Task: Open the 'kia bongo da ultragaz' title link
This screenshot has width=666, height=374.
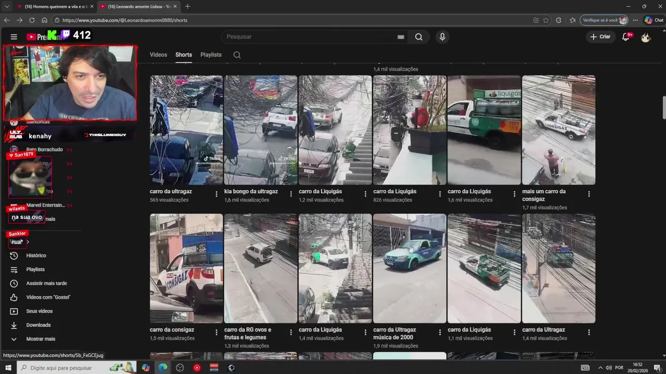Action: (251, 191)
